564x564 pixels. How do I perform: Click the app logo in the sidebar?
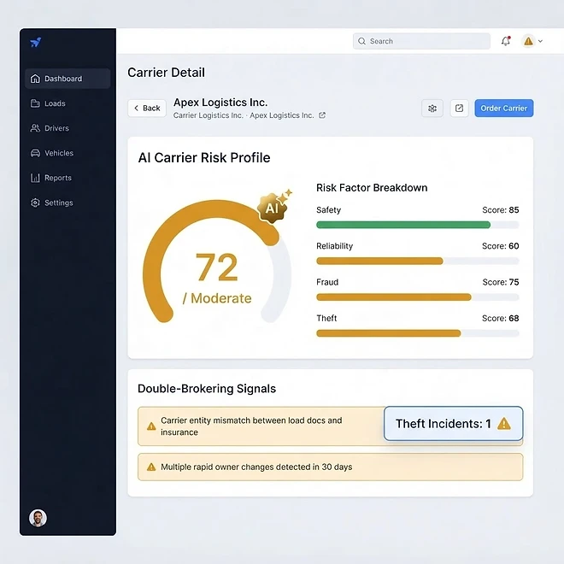(x=36, y=43)
